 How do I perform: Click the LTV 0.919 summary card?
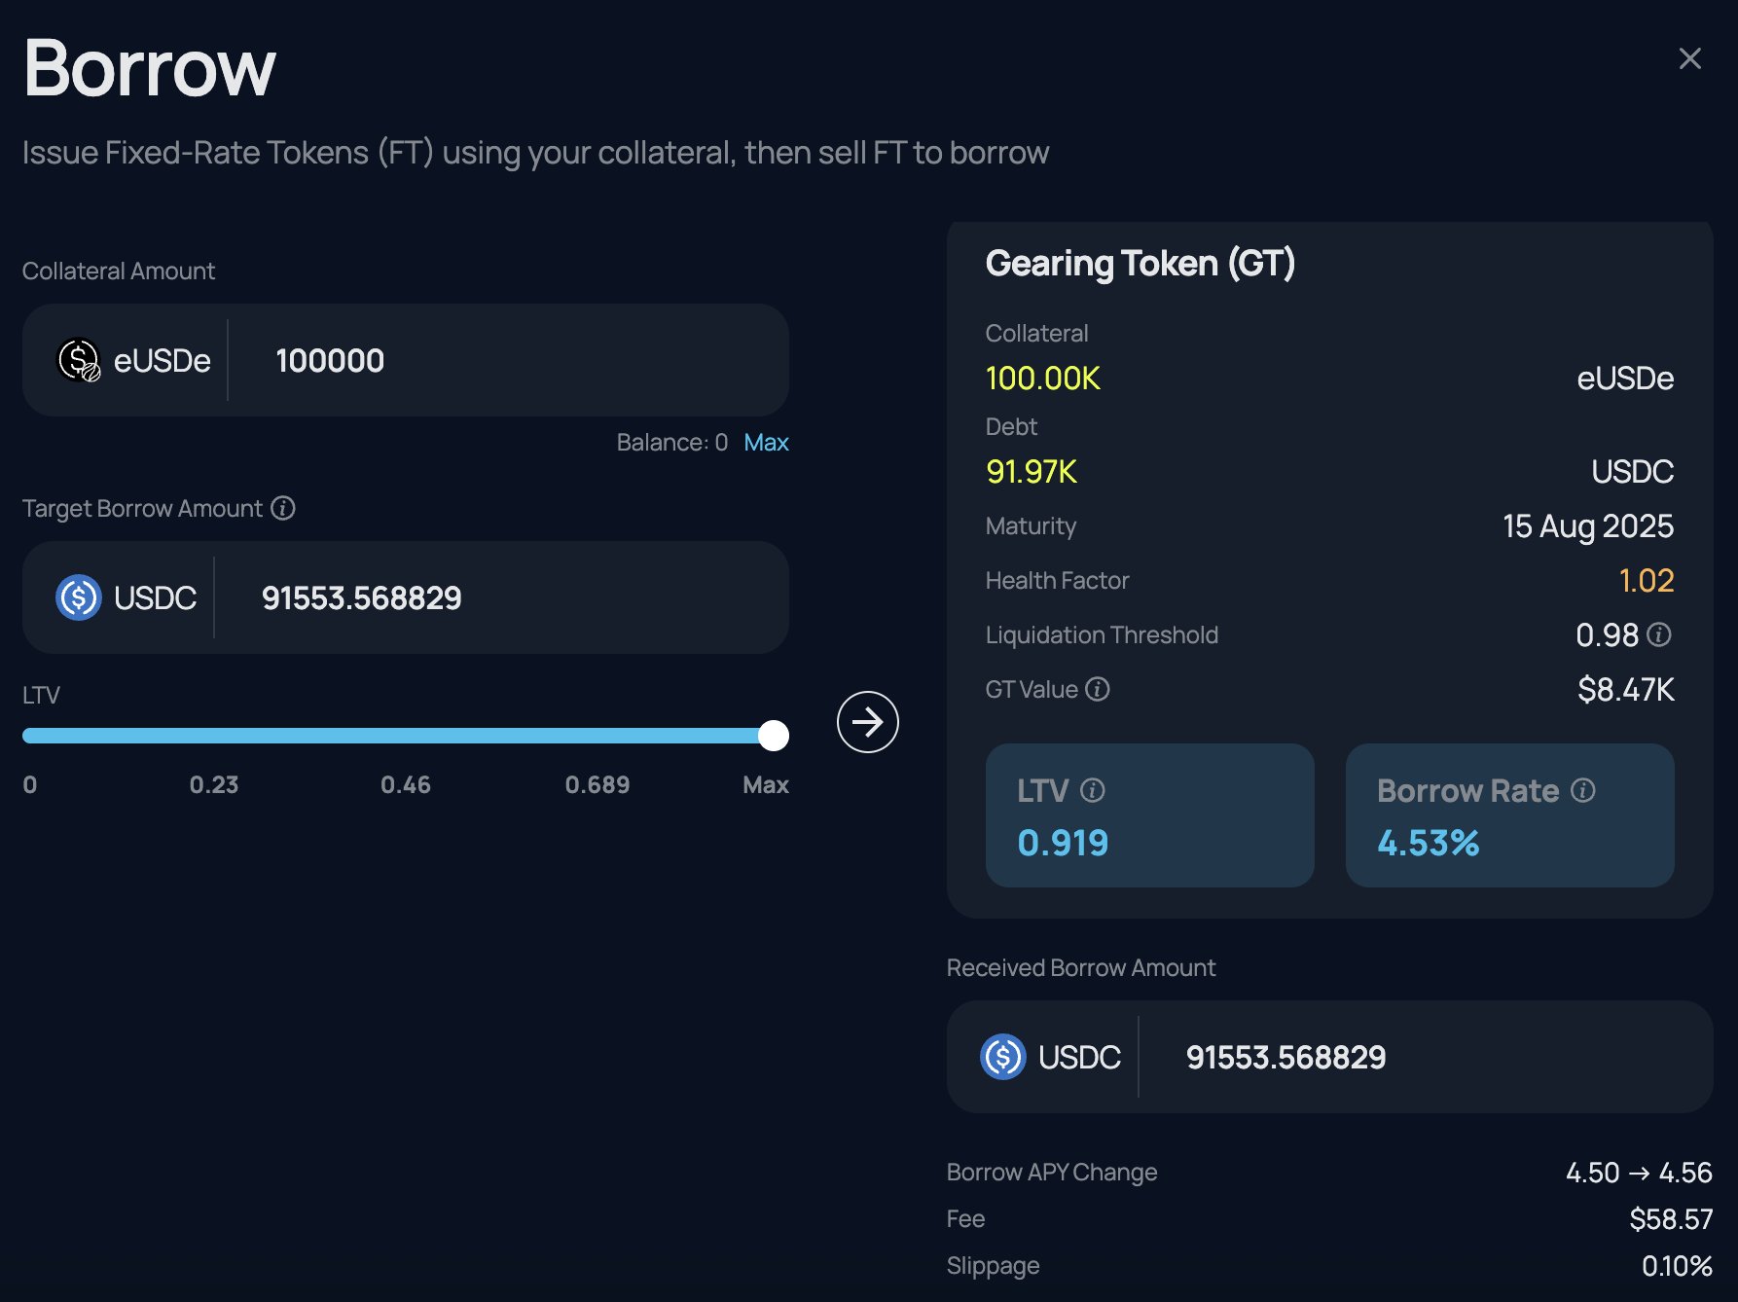1150,815
